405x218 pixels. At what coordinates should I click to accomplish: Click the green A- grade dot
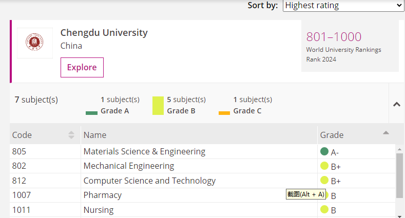tap(324, 151)
